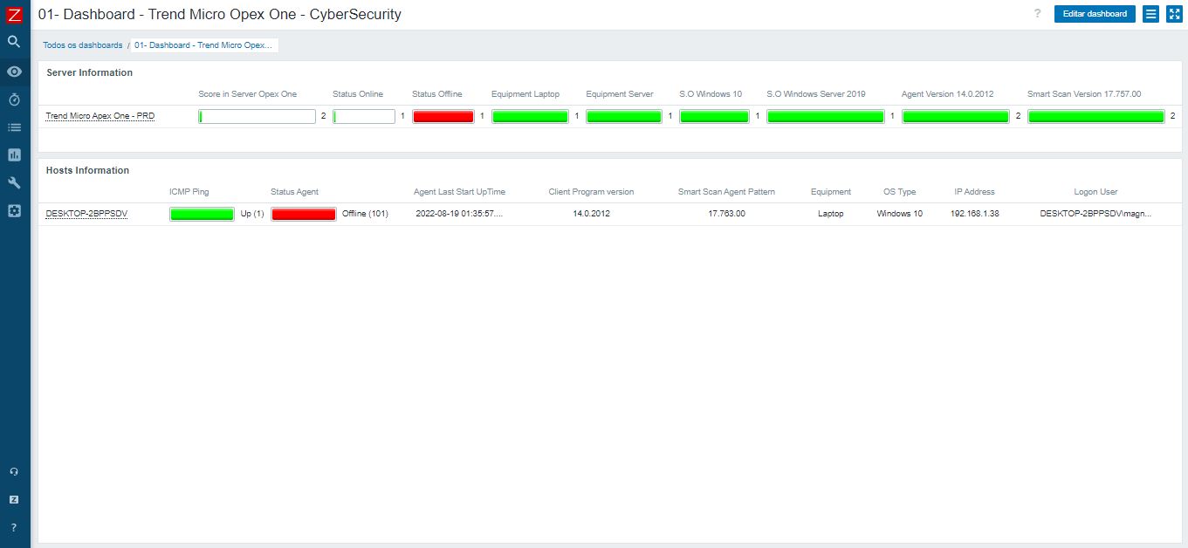This screenshot has width=1188, height=548.
Task: Click Agent Version 14.0.2012 green bar
Action: click(956, 116)
